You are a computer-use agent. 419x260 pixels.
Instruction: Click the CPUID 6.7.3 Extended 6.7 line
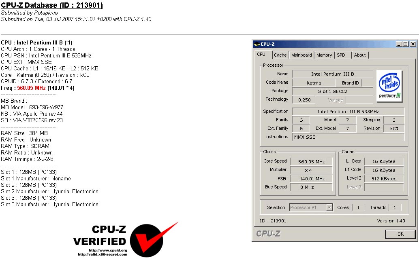click(36, 81)
